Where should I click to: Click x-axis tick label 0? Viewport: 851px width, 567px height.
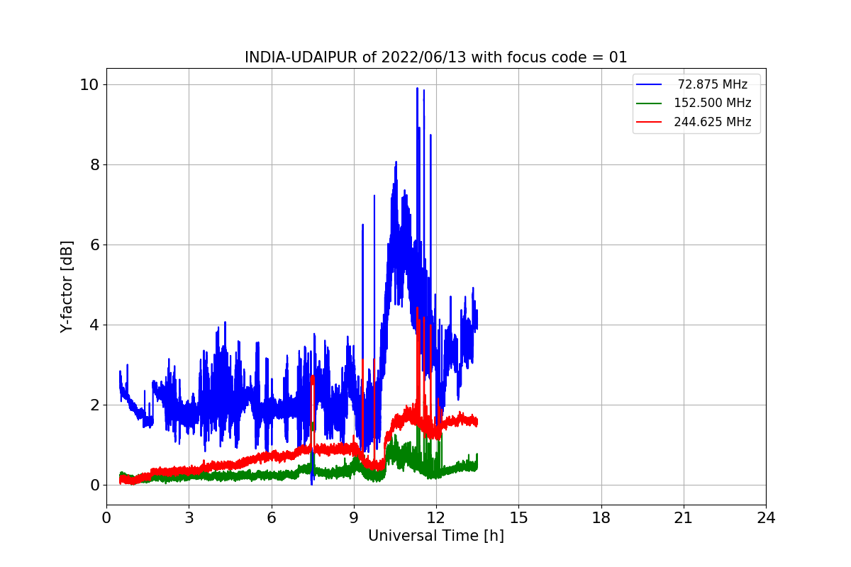(106, 518)
